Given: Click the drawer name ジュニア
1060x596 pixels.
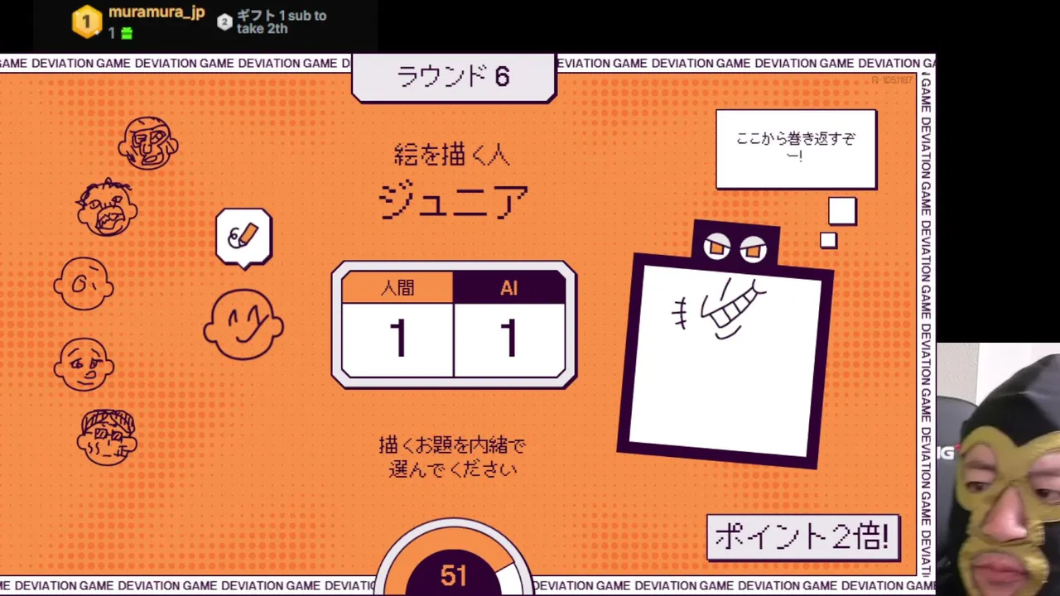Looking at the screenshot, I should tap(453, 201).
